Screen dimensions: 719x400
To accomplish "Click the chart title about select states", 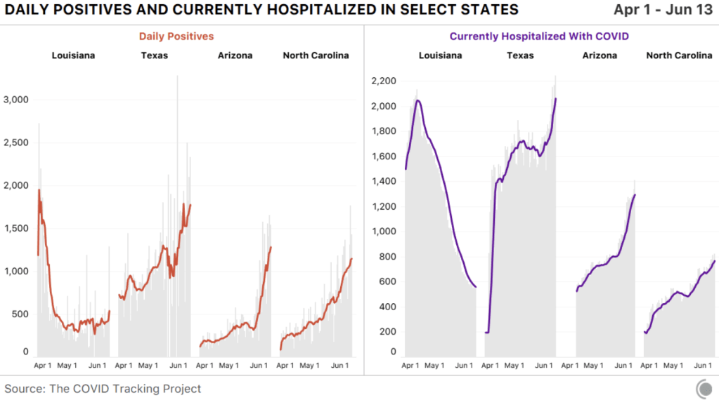I will pyautogui.click(x=261, y=10).
